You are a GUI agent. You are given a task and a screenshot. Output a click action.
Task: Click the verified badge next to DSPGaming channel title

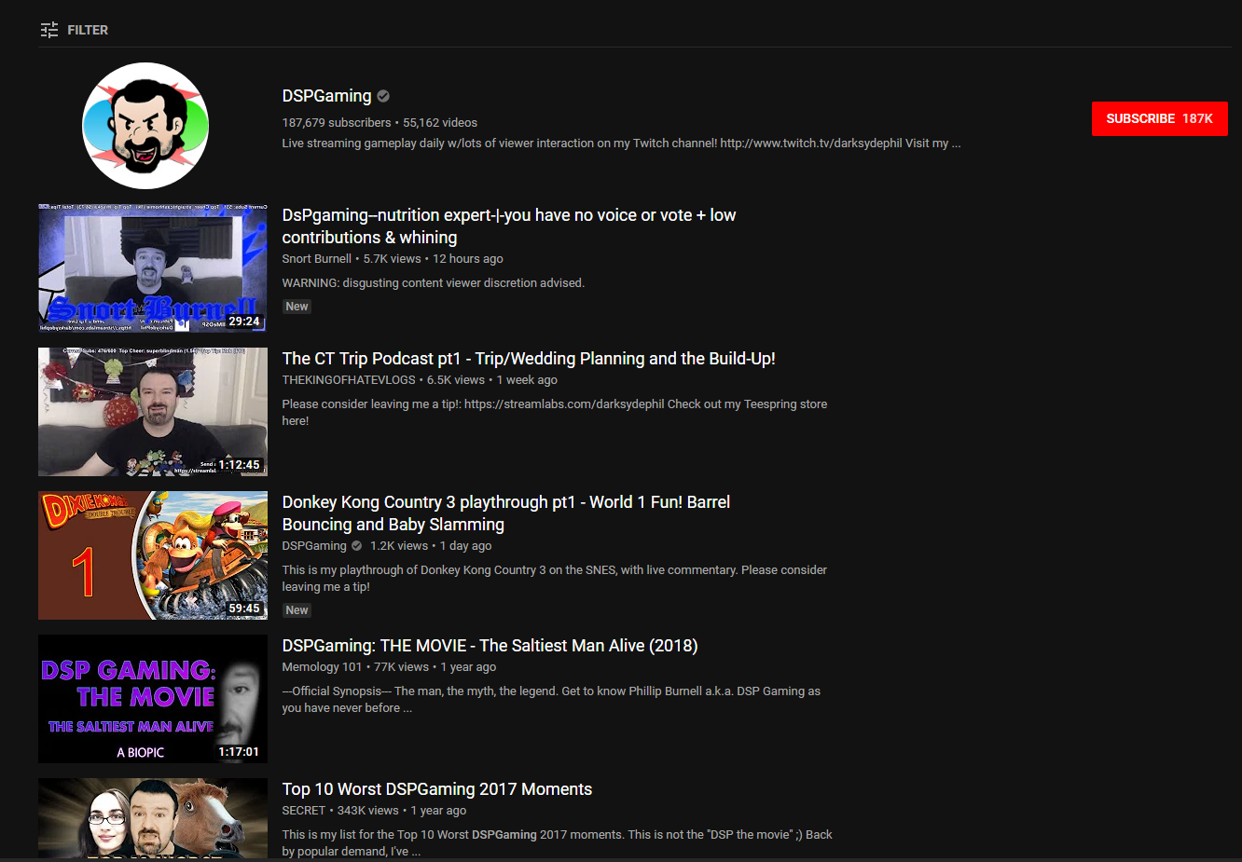pos(383,96)
